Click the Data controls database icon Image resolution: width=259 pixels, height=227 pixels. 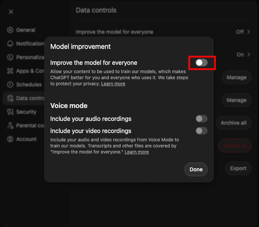10,98
